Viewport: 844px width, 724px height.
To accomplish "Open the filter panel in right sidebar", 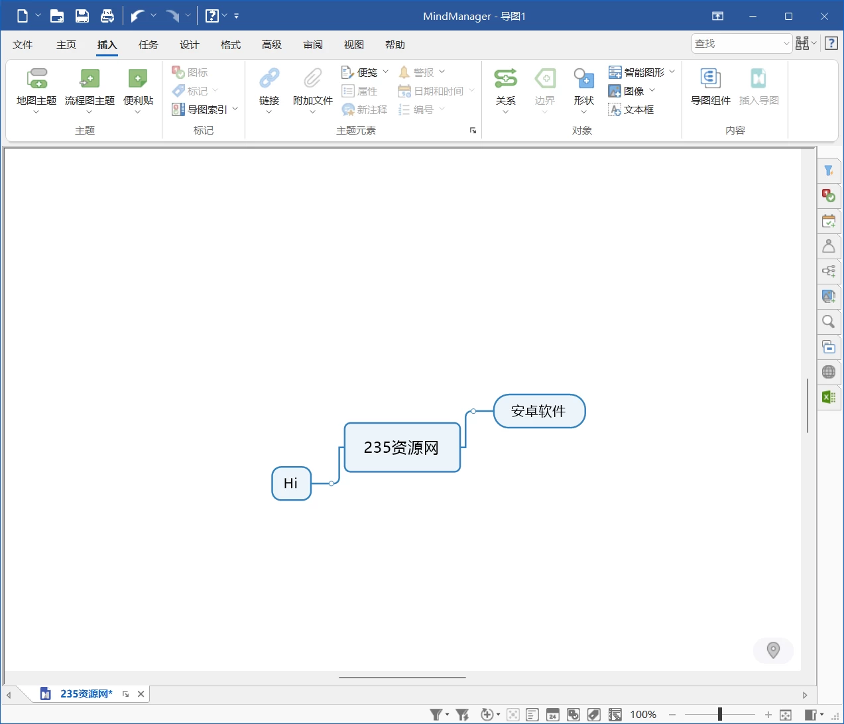I will 829,171.
